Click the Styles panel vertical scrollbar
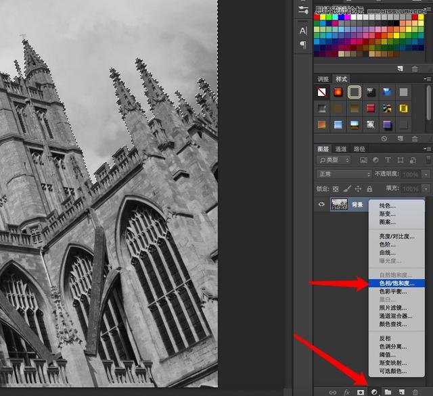The height and width of the screenshot is (396, 433). point(428,103)
